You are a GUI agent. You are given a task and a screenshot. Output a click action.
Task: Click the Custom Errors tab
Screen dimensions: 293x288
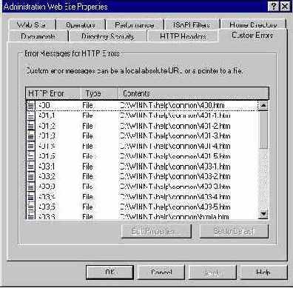pyautogui.click(x=252, y=36)
